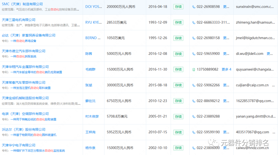This screenshot has width=278, height=155.
Task: Select email jmei@bigdutchman.co...
Action: point(255,38)
